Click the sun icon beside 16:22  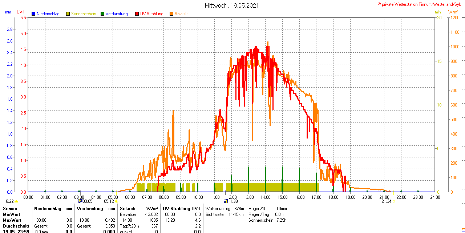click(x=16, y=201)
